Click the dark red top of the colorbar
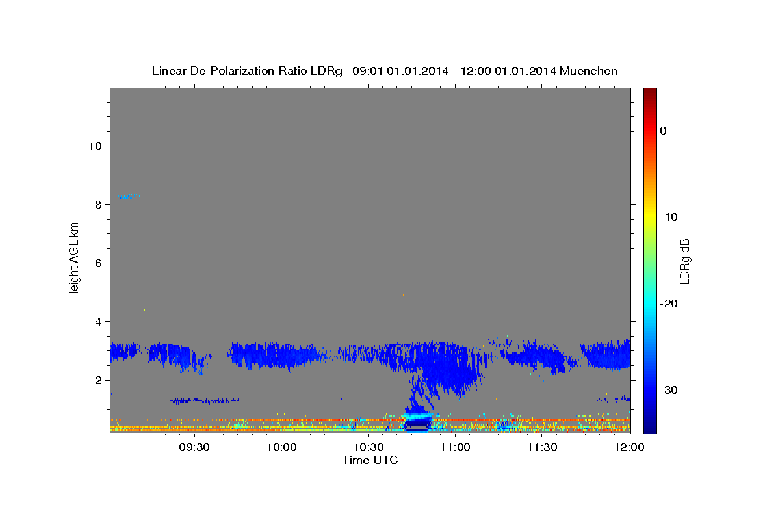This screenshot has height=520, width=780. click(650, 93)
